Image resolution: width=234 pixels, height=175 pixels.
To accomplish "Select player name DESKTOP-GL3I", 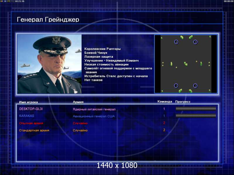I will tap(31, 109).
